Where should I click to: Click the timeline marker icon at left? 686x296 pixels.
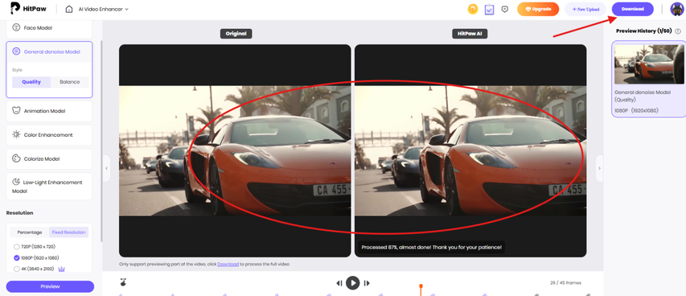pyautogui.click(x=124, y=283)
